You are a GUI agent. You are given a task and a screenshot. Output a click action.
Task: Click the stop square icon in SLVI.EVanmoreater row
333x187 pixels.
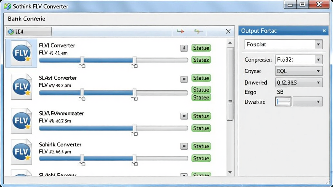tap(184, 116)
